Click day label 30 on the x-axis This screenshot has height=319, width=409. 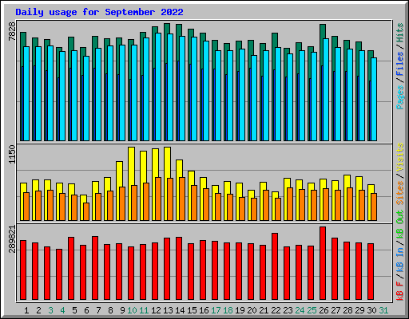pos(371,310)
